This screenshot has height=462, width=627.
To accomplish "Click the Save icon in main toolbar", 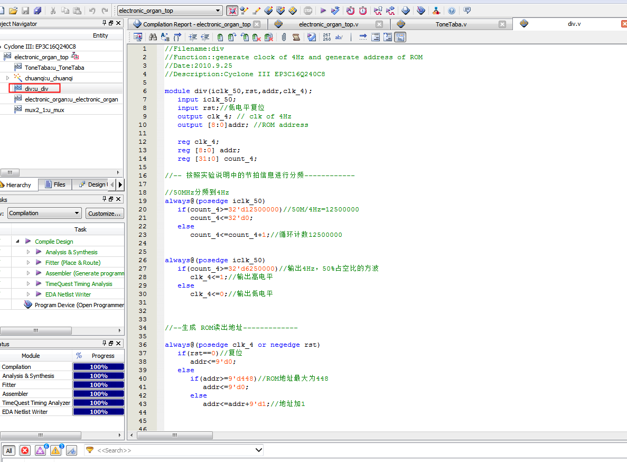I will click(25, 11).
